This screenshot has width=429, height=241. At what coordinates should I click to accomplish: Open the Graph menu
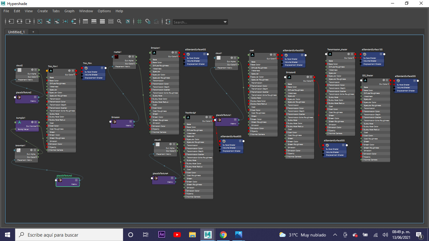(69, 11)
